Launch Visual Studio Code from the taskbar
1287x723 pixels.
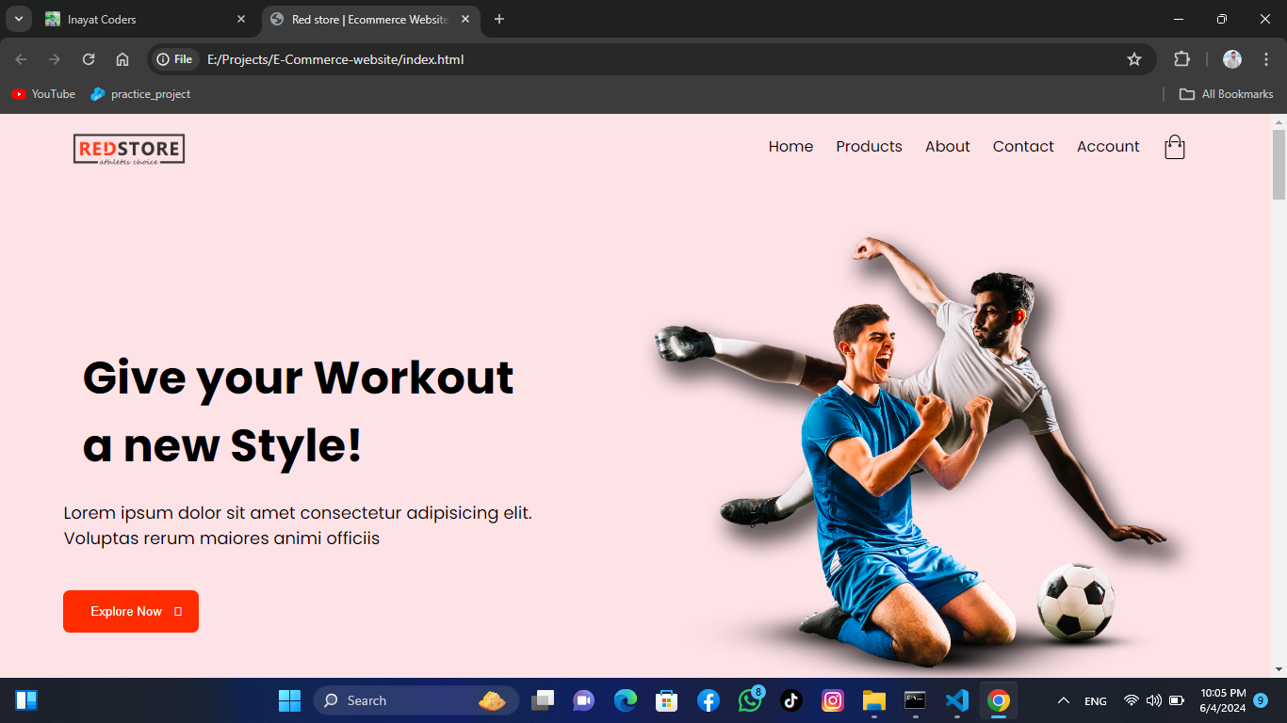pyautogui.click(x=956, y=700)
